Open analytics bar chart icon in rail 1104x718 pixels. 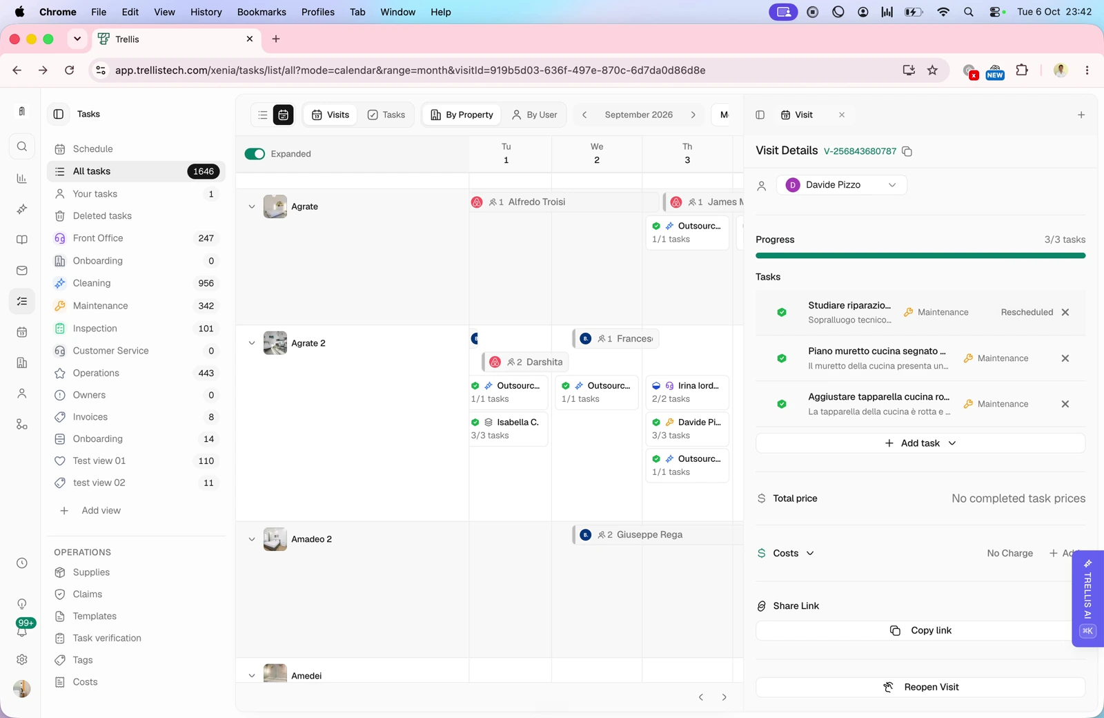(x=22, y=178)
